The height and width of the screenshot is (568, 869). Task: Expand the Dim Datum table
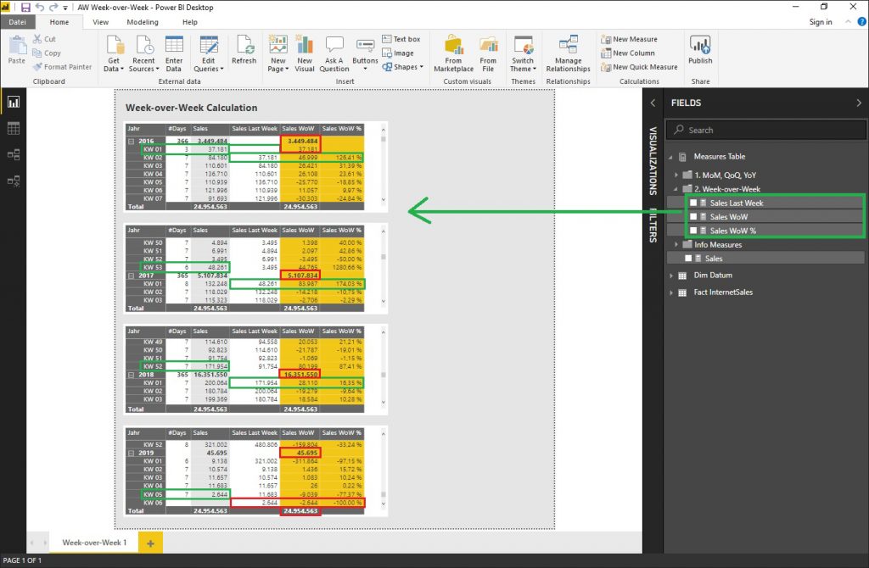(x=673, y=277)
